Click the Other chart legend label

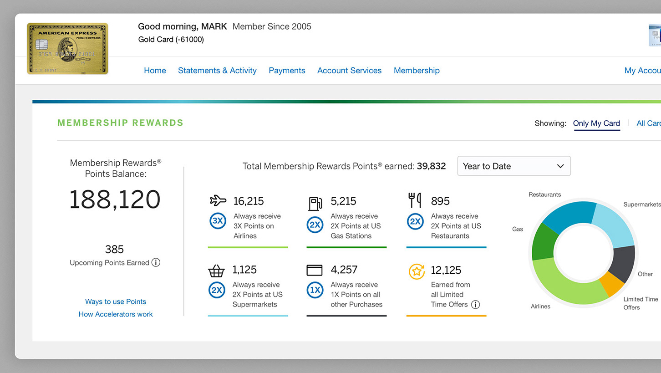point(645,274)
